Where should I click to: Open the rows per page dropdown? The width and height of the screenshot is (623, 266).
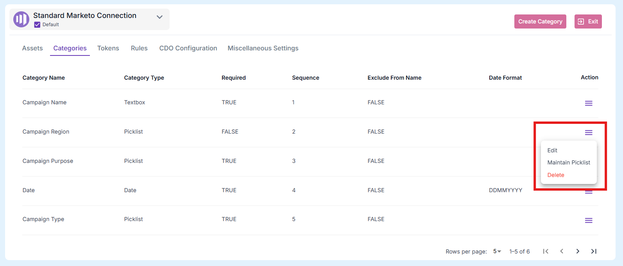[497, 251]
